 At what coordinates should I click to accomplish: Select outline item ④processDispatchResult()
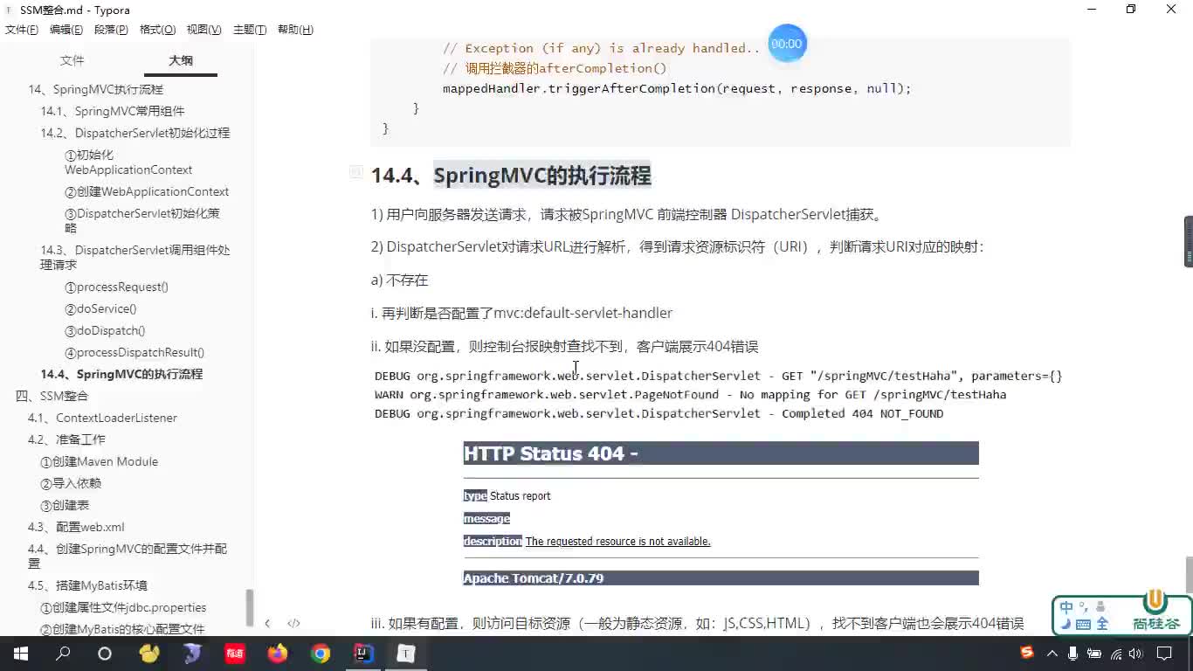(134, 352)
